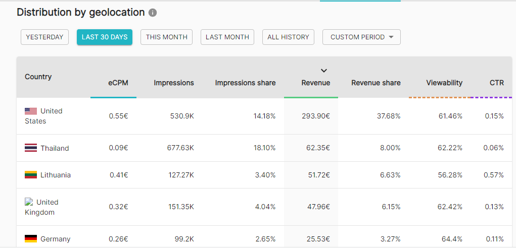Image resolution: width=516 pixels, height=250 pixels.
Task: Click the sort chevron above Revenue
Action: (x=324, y=71)
